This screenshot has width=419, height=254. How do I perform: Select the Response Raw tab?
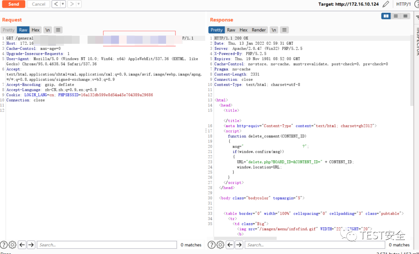(231, 30)
